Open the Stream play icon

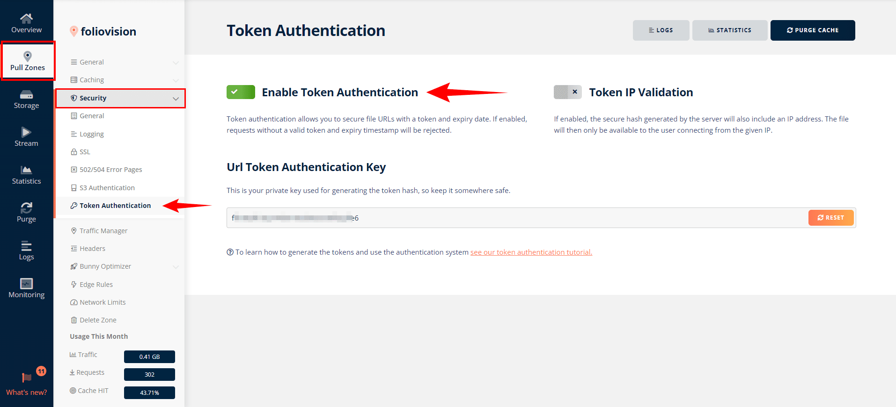tap(26, 132)
